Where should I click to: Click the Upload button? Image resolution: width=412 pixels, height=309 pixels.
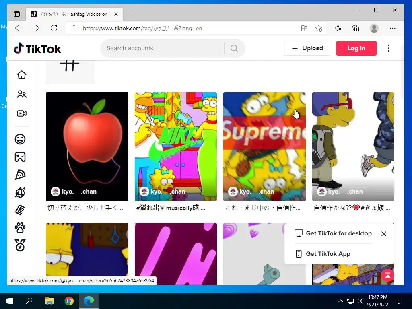coord(307,48)
